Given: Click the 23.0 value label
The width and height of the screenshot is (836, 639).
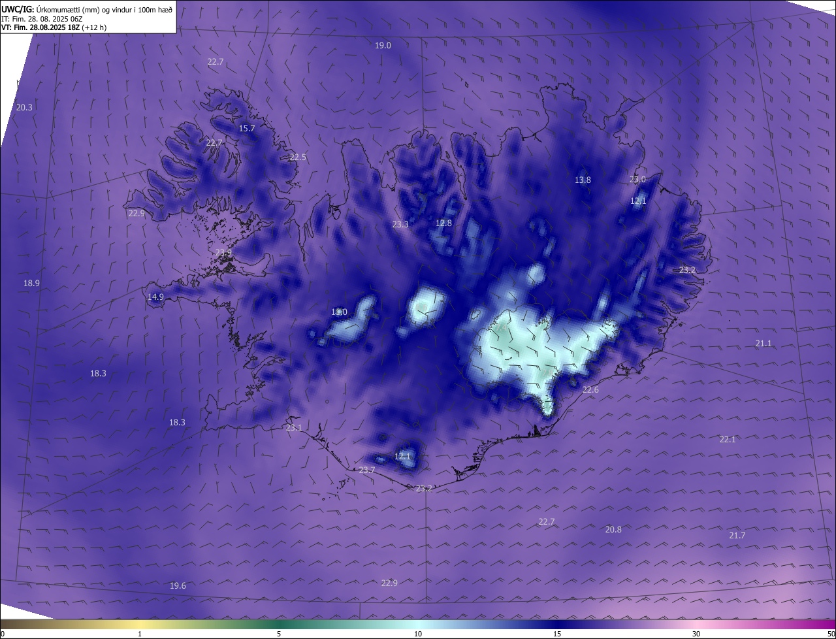Looking at the screenshot, I should coord(637,179).
